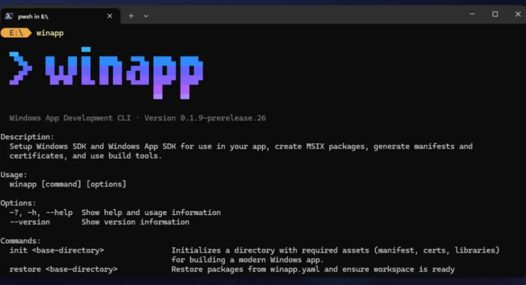
Task: Click the winapp ASCII art logo
Action: click(x=106, y=73)
